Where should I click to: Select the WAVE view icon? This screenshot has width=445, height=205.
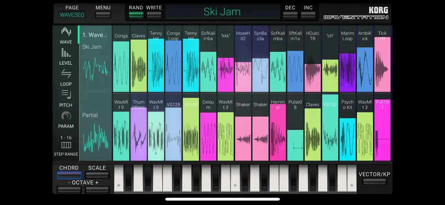point(66,32)
